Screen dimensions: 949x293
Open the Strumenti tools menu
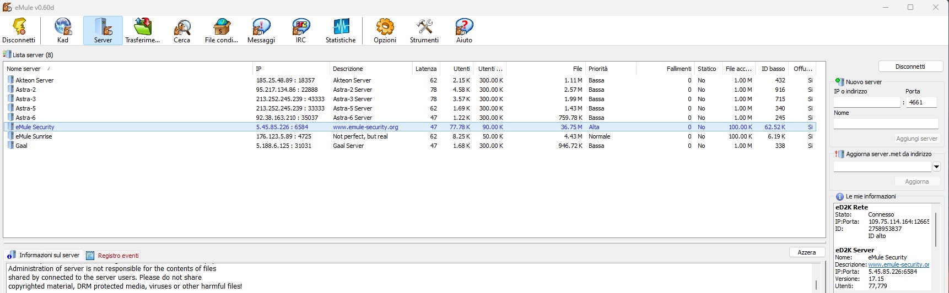coord(424,31)
